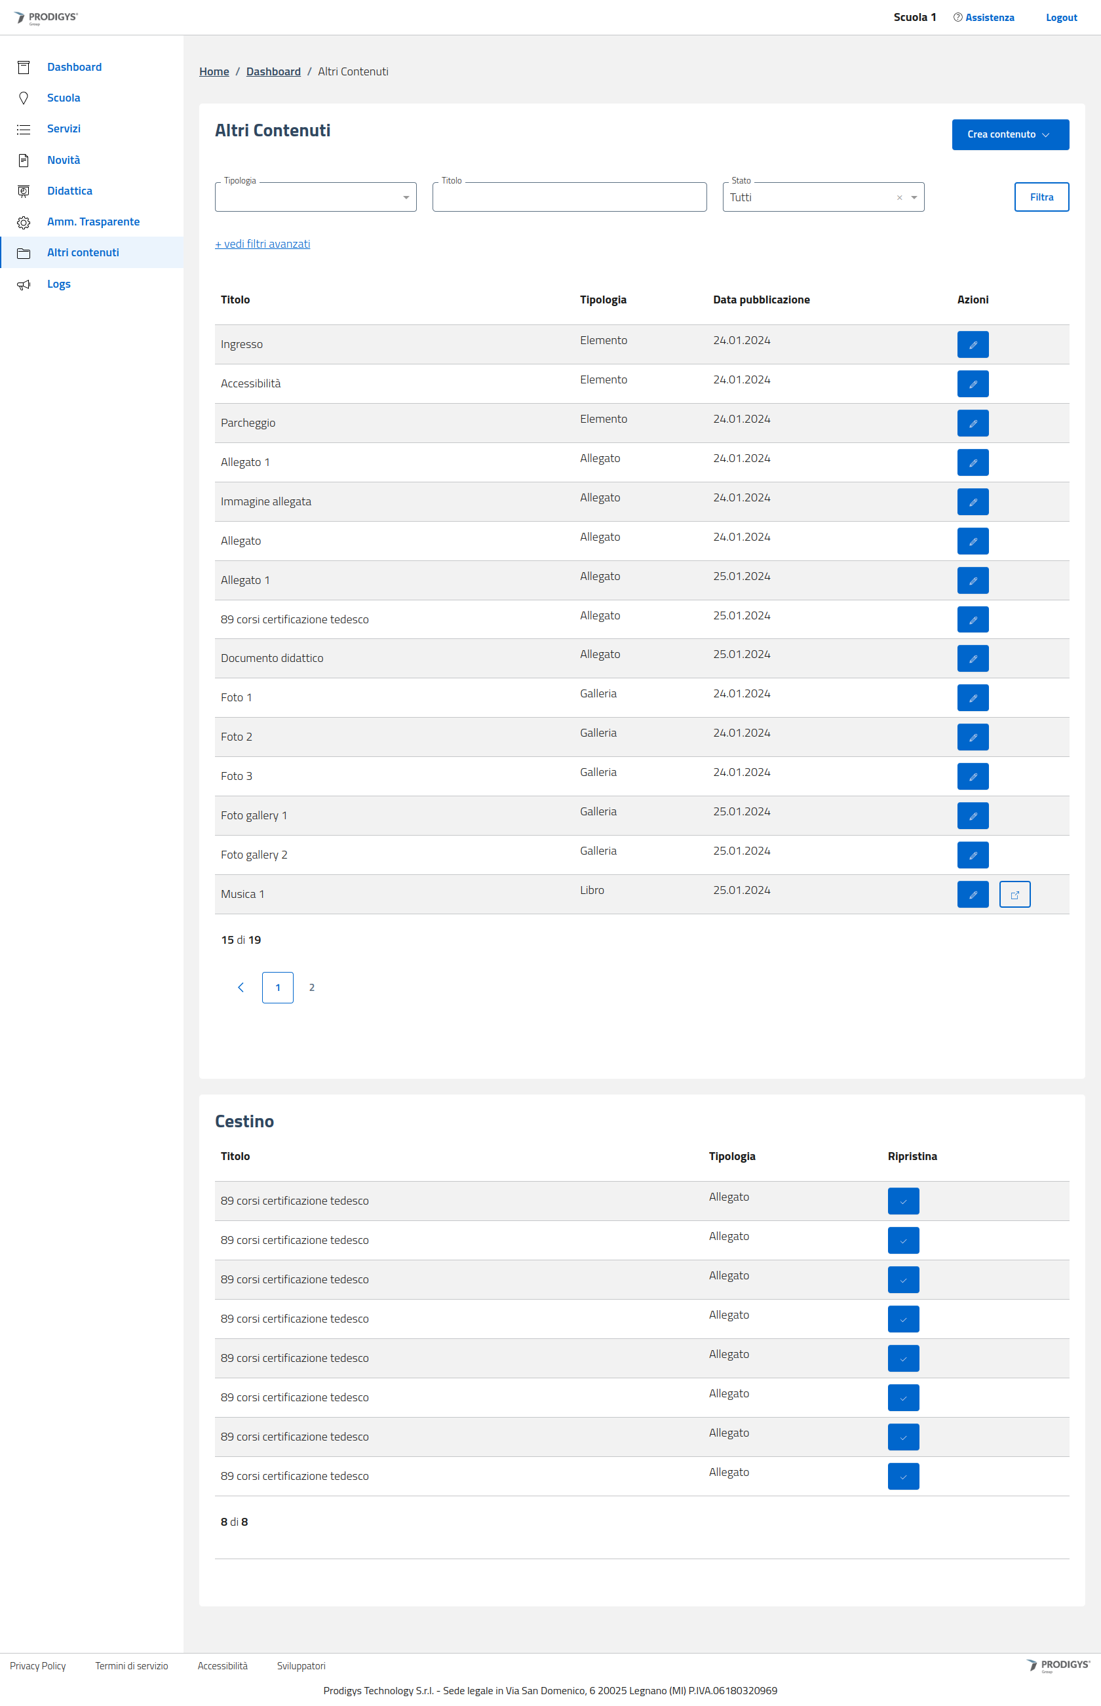Image resolution: width=1101 pixels, height=1706 pixels.
Task: Edit the Foto gallery 2 entry
Action: click(973, 855)
